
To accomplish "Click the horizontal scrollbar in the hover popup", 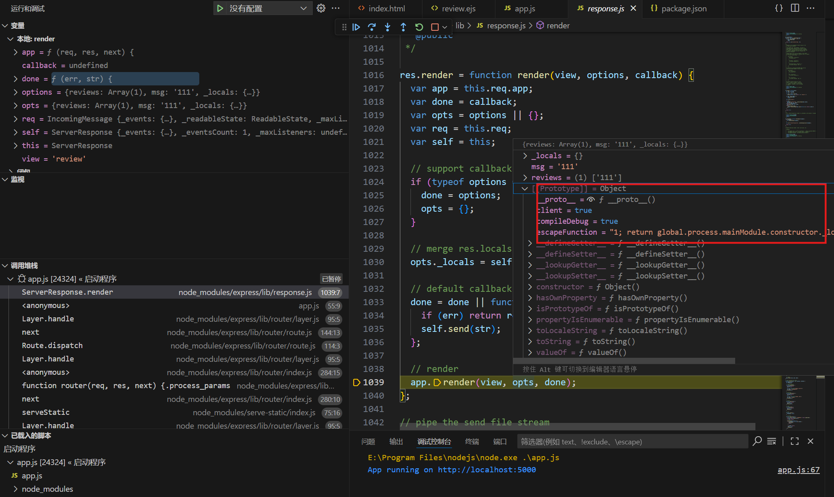I will tap(624, 361).
